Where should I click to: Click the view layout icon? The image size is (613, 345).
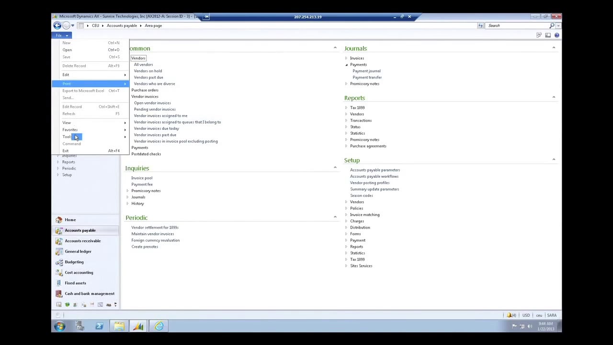point(548,35)
